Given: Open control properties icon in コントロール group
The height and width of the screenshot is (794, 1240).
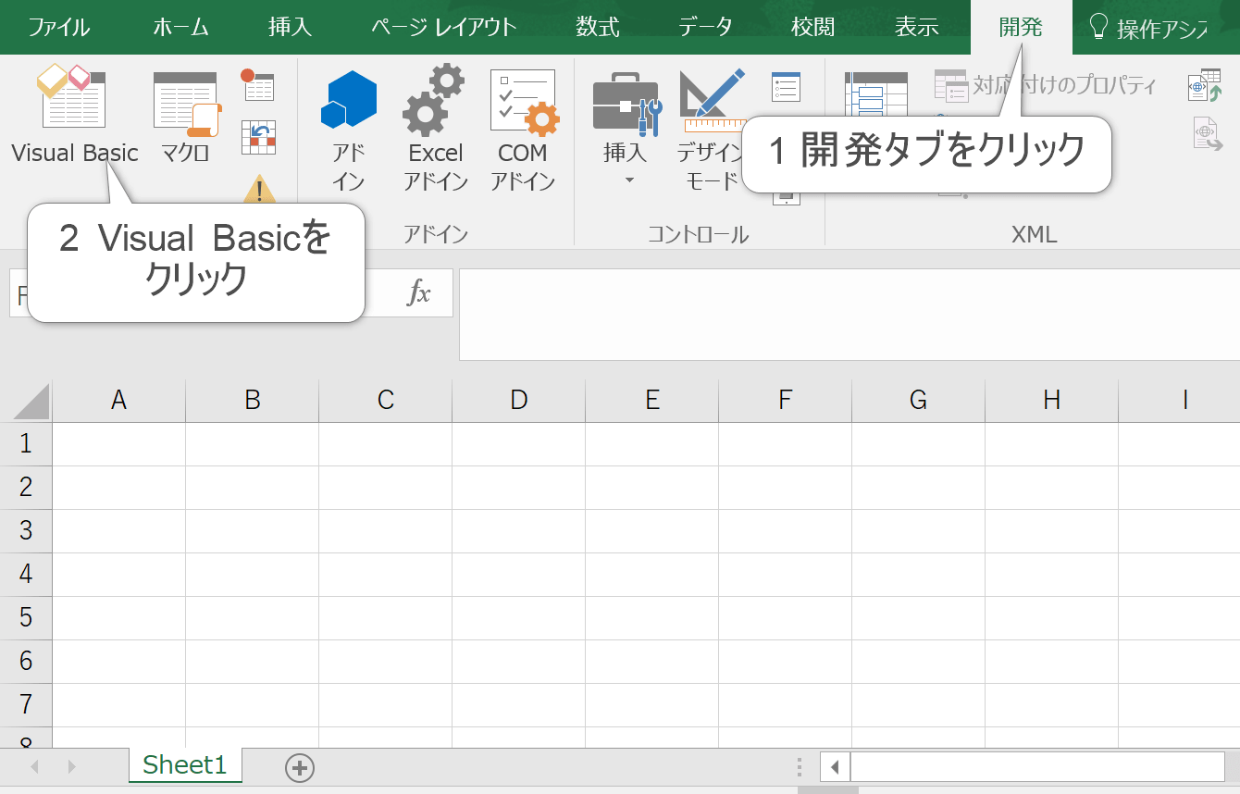Looking at the screenshot, I should [786, 87].
